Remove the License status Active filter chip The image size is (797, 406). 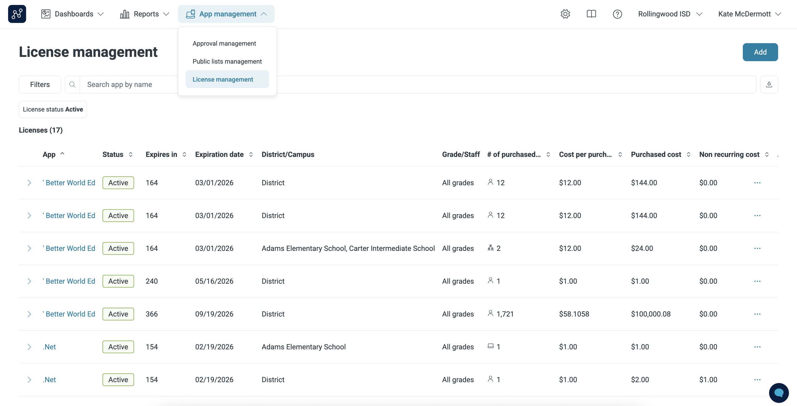tap(53, 109)
